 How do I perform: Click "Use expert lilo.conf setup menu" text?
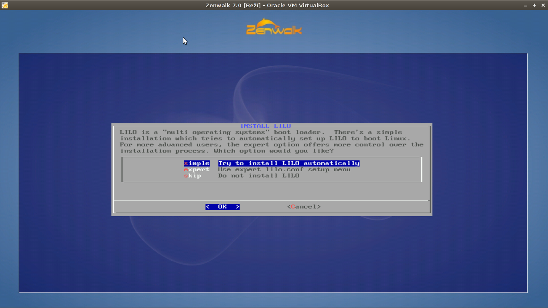pos(284,170)
